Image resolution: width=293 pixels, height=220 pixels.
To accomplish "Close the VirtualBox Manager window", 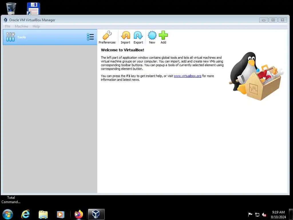I will [x=282, y=20].
